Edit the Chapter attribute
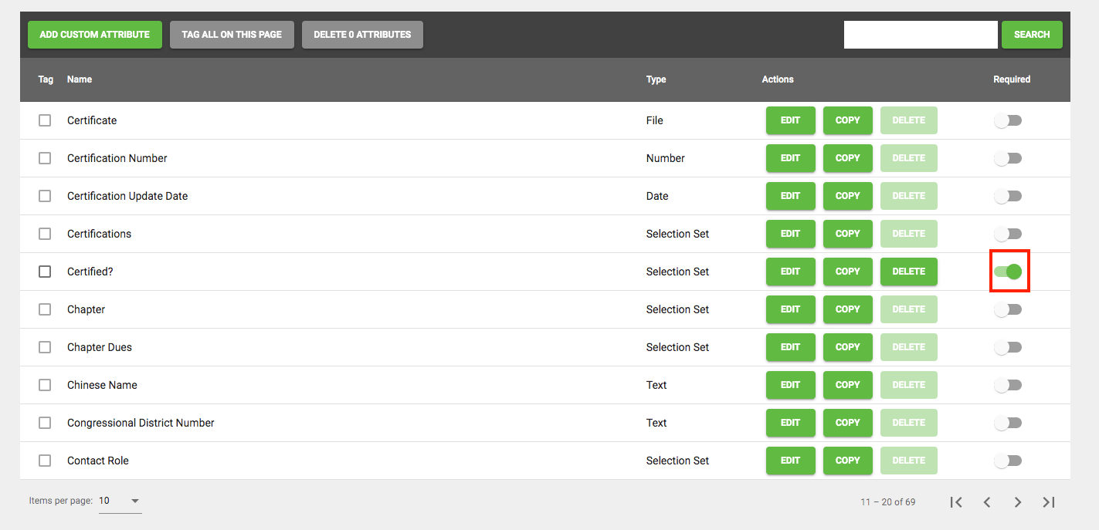The width and height of the screenshot is (1099, 530). 791,309
